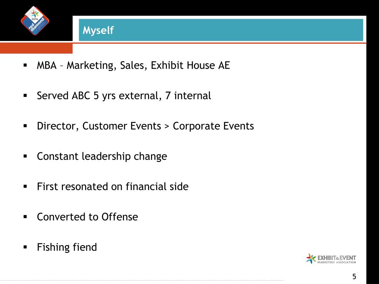Screen dimensions: 379x284
Task: Click the E2MA red diamond logo
Action: (35, 21)
